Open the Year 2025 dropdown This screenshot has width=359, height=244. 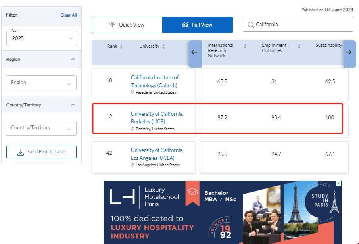42,38
